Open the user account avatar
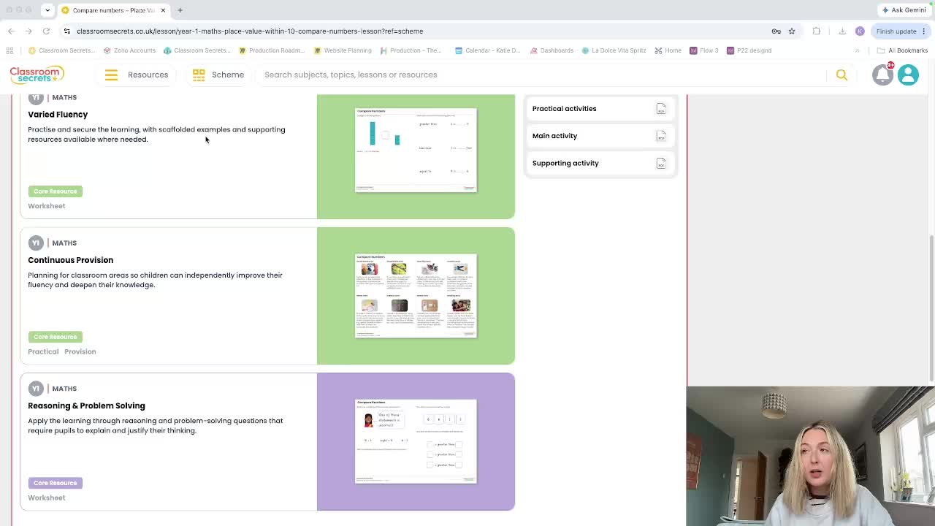The width and height of the screenshot is (935, 526). (908, 75)
